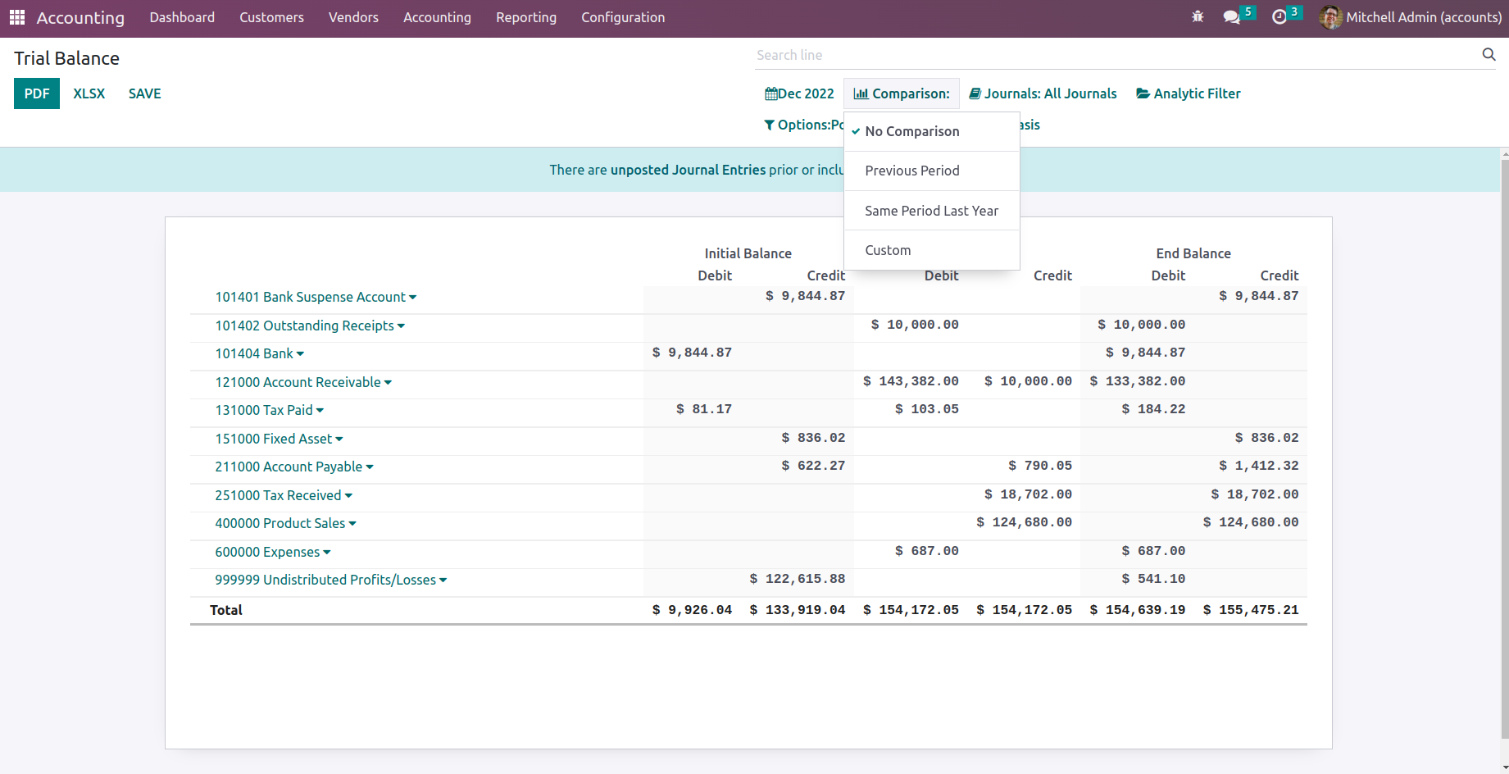Open the Analytic Filter dropdown

click(x=1188, y=93)
